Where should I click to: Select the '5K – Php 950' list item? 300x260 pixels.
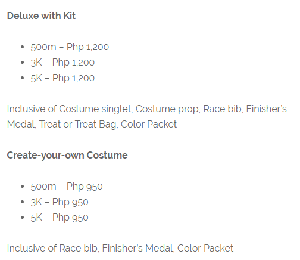coord(60,218)
